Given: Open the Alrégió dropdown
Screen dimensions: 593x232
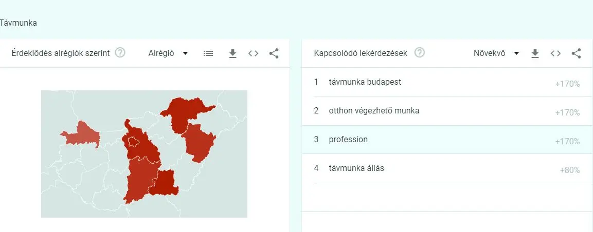Looking at the screenshot, I should [x=168, y=53].
